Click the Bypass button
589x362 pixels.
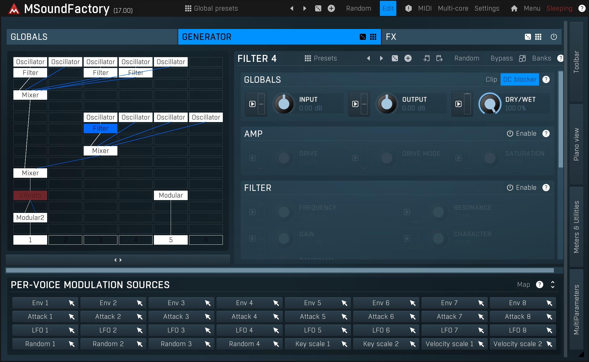501,58
